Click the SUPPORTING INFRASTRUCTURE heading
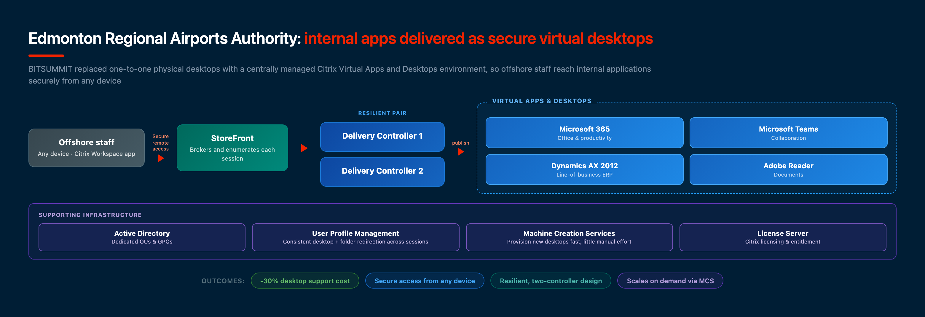The height and width of the screenshot is (317, 925). click(x=90, y=215)
